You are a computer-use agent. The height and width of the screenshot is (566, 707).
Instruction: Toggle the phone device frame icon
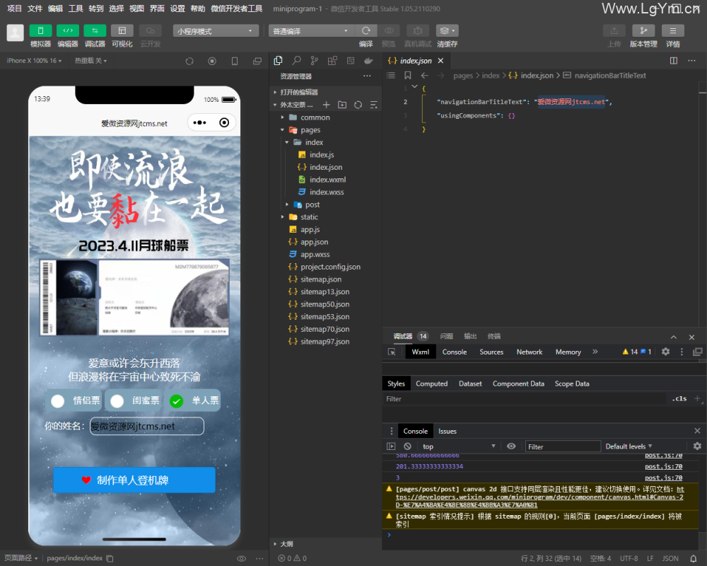click(235, 61)
